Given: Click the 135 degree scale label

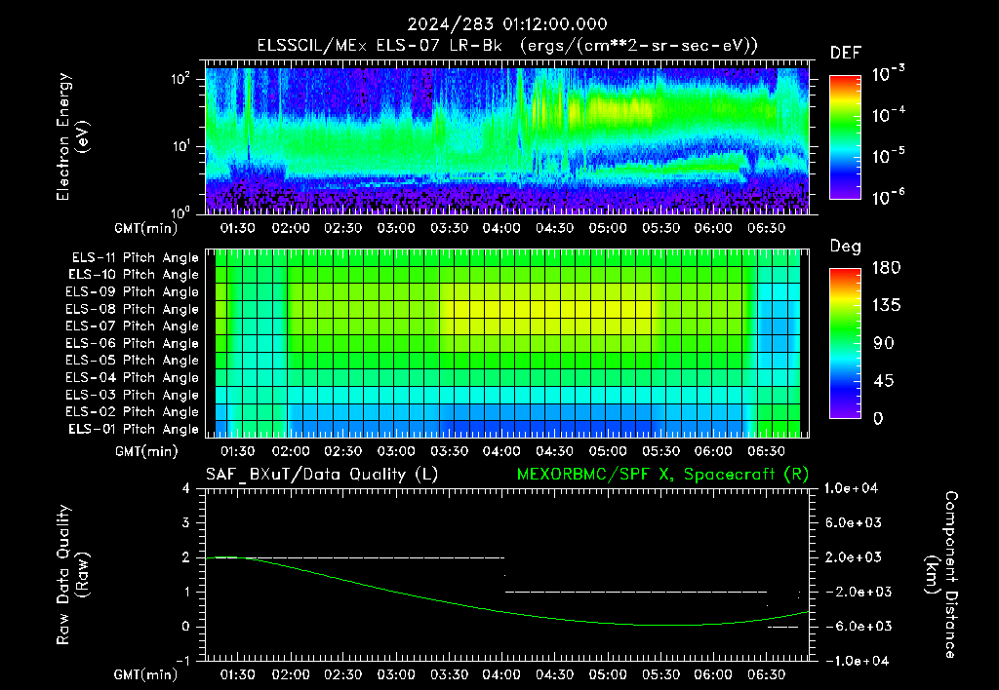Looking at the screenshot, I should [886, 306].
